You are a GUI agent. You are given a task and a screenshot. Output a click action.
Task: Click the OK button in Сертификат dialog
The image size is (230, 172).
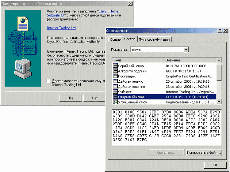tap(215, 165)
